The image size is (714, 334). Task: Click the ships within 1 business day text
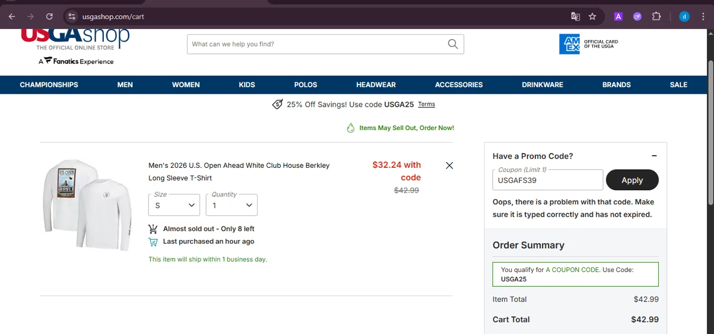pyautogui.click(x=208, y=260)
